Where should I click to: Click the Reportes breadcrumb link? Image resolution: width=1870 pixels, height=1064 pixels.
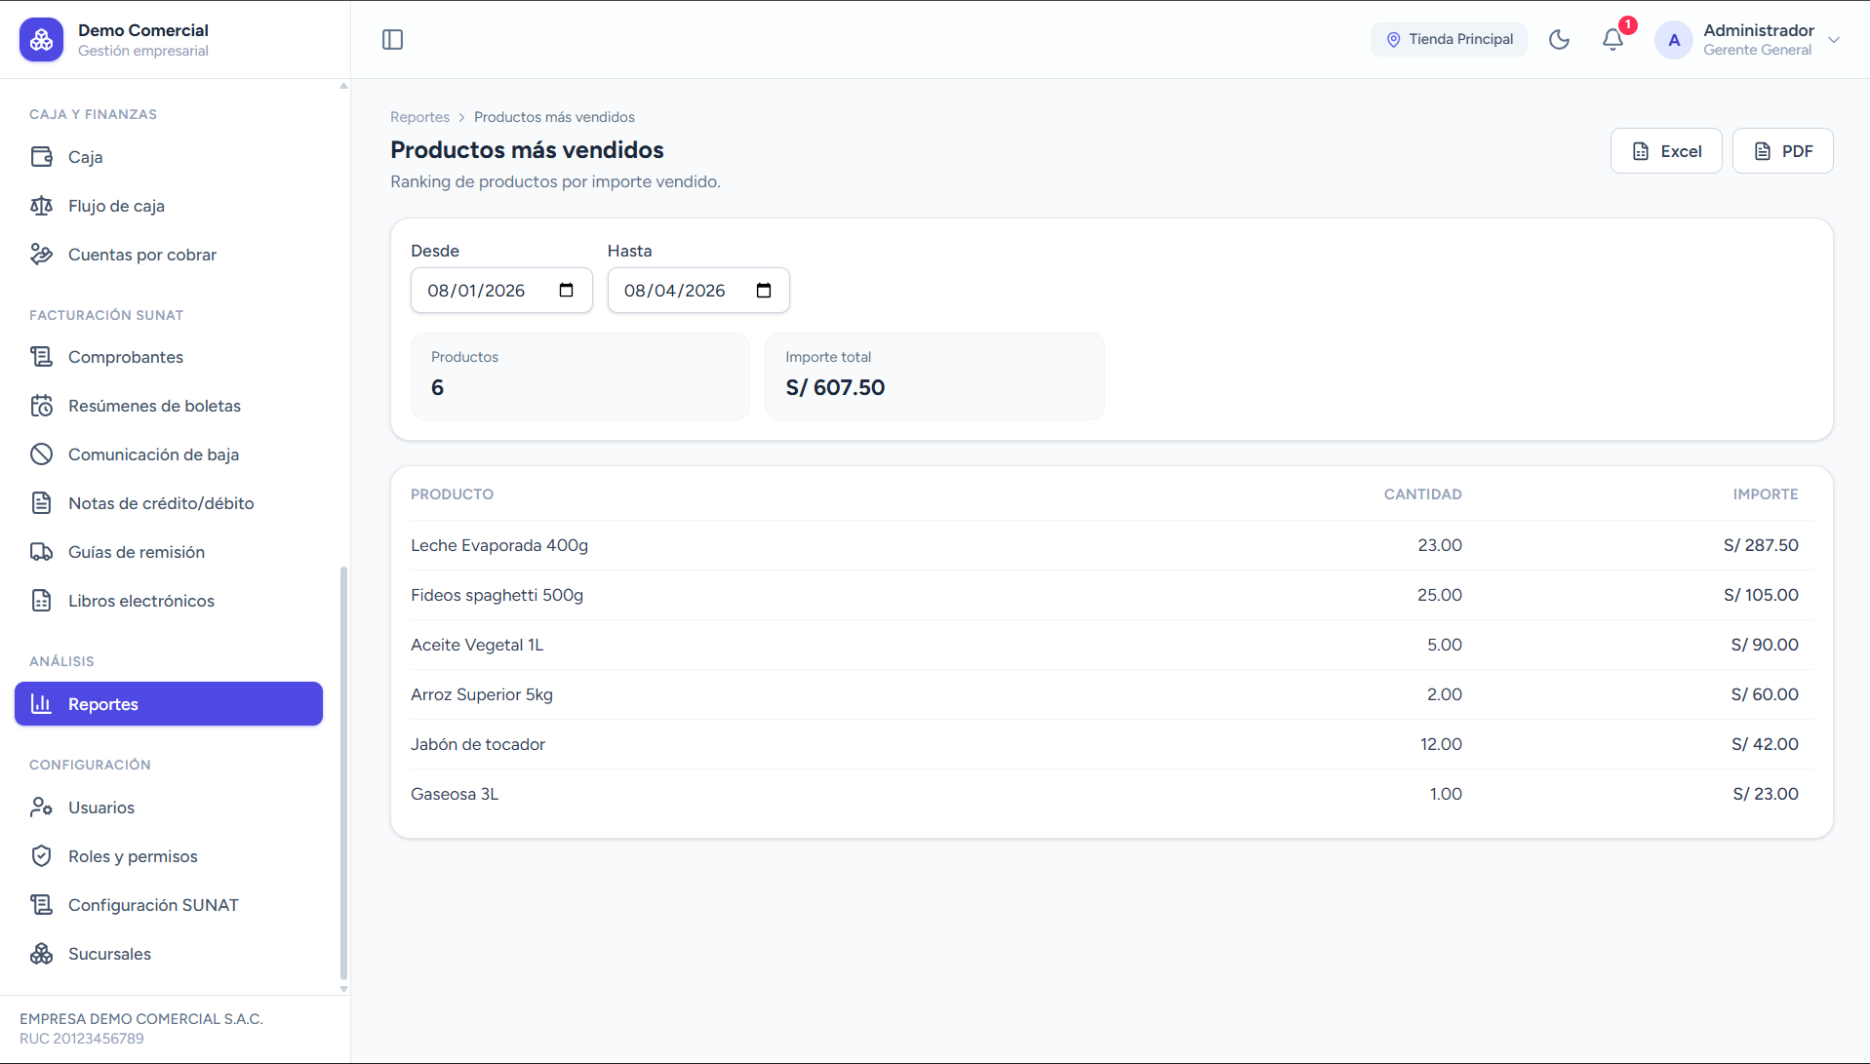419,117
